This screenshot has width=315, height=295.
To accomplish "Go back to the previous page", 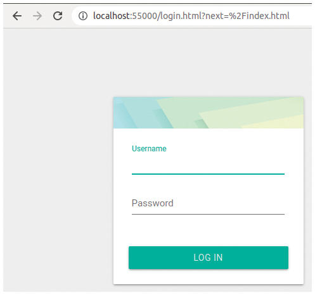I will (17, 16).
